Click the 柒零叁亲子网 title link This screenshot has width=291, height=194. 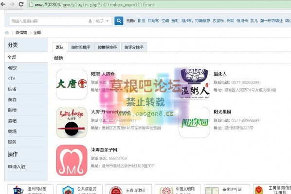(x=104, y=150)
